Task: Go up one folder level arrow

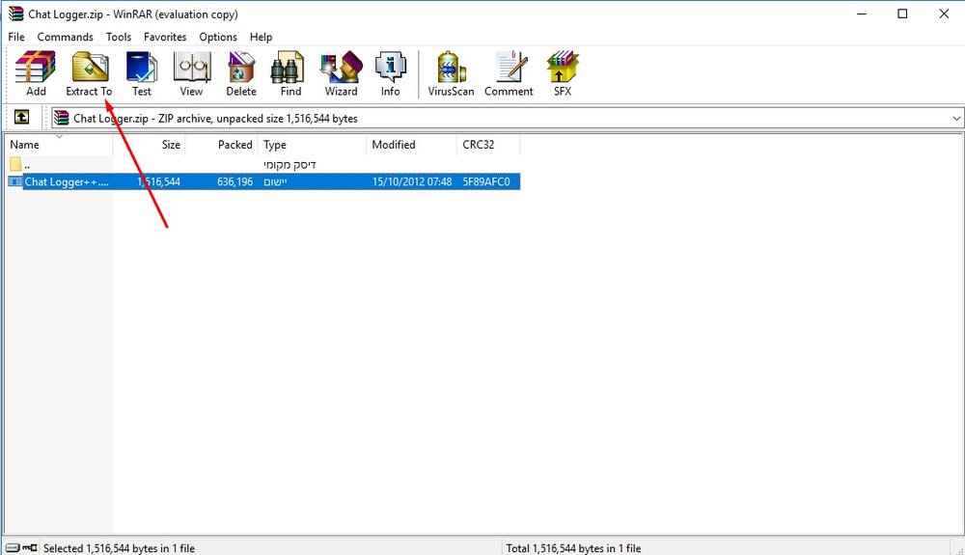Action: 21,118
